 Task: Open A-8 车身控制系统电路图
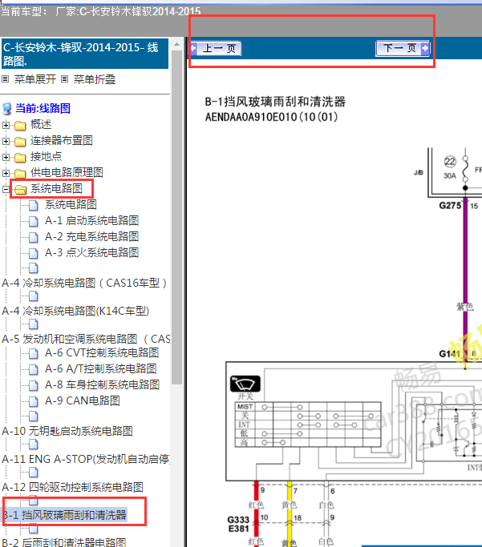[x=103, y=384]
